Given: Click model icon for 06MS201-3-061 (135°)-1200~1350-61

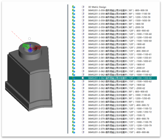Looking at the screenshot, I should pos(74,58).
